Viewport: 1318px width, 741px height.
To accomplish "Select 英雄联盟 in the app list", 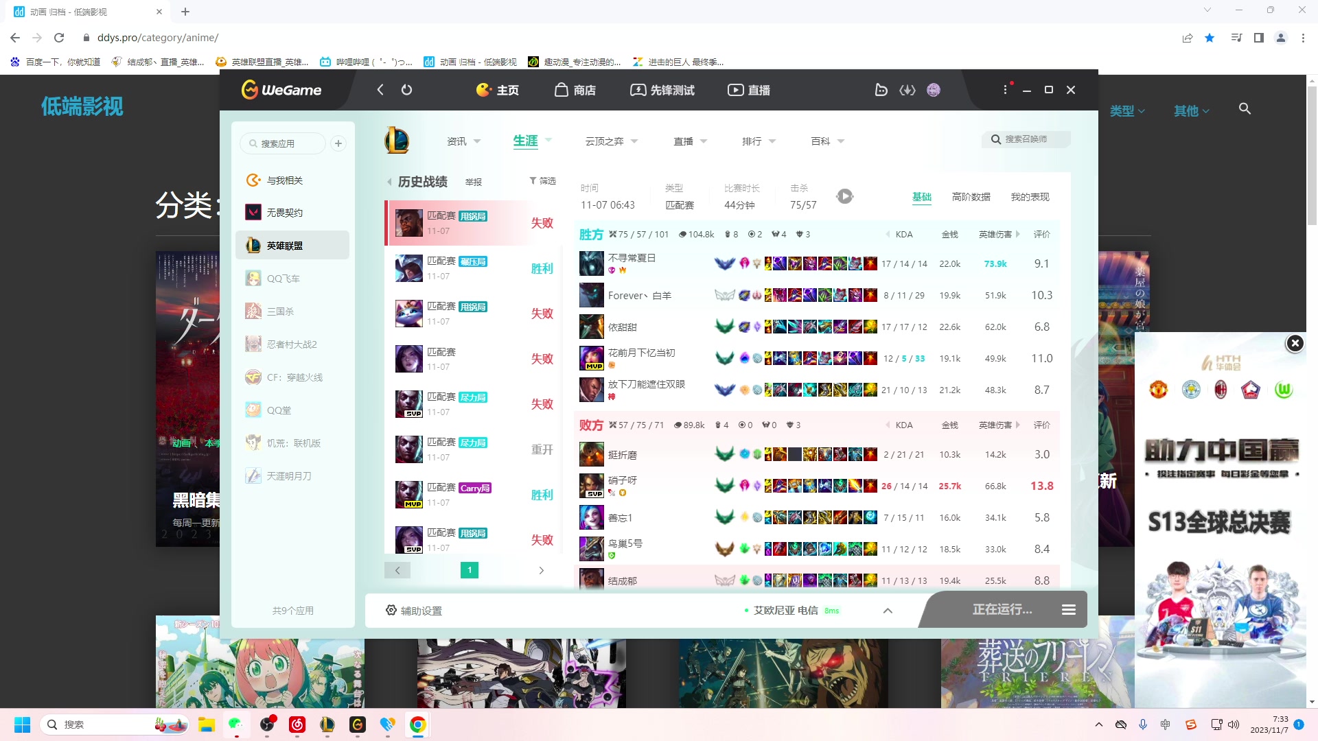I will [x=292, y=246].
